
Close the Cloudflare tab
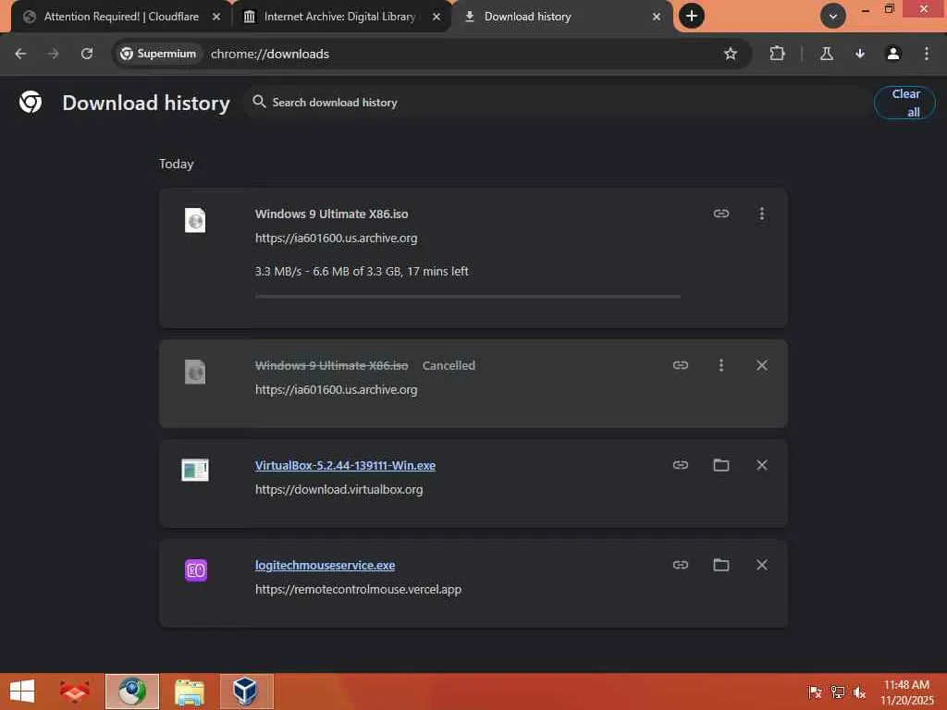(x=216, y=17)
